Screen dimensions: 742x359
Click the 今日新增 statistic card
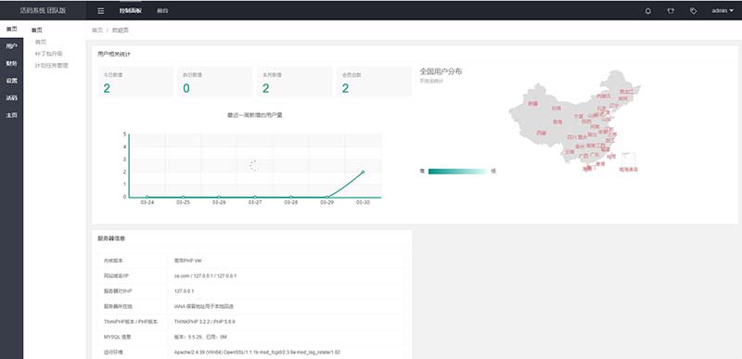tap(135, 82)
